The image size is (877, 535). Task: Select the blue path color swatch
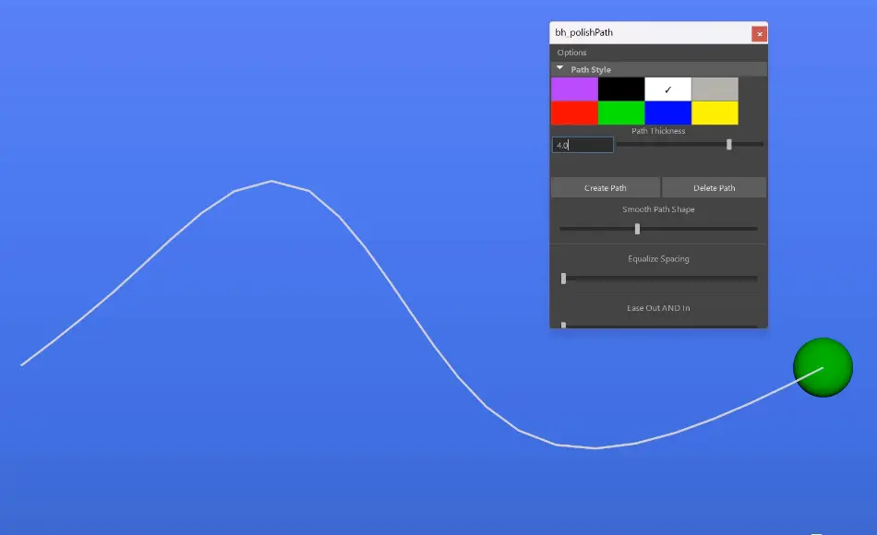pos(667,113)
